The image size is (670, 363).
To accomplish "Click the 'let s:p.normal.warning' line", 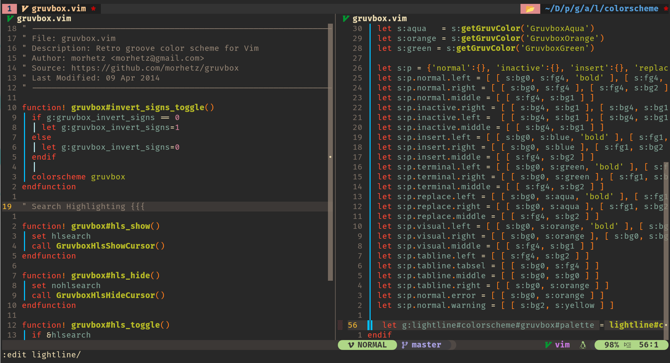I will coord(496,305).
